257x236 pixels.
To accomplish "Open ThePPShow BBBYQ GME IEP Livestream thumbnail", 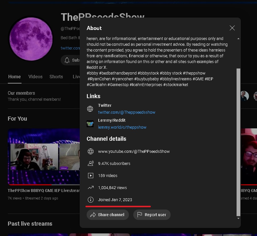I will (44, 157).
